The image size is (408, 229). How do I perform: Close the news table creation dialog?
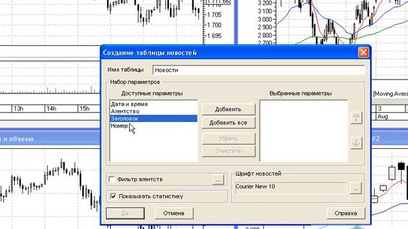pos(363,52)
